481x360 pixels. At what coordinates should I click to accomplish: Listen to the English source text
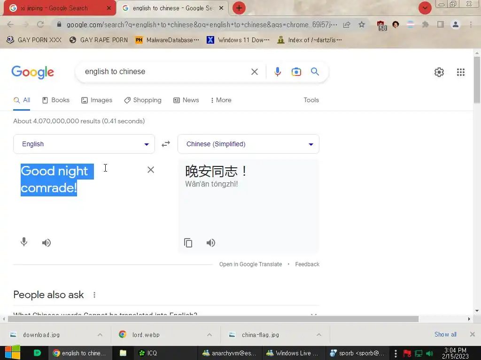pos(47,243)
